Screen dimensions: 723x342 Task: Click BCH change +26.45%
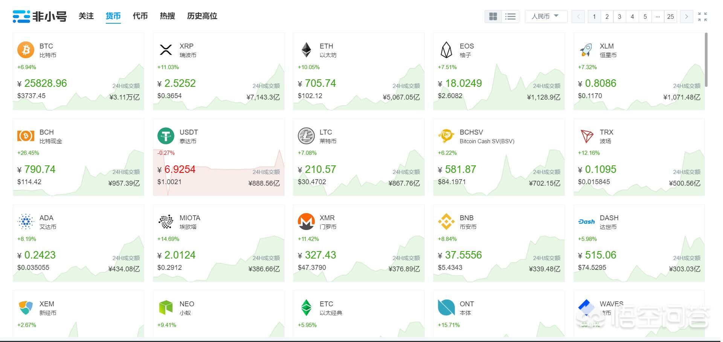click(x=28, y=153)
